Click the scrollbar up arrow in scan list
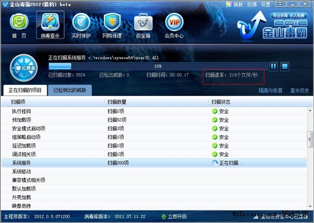This screenshot has width=314, height=223. [310, 111]
